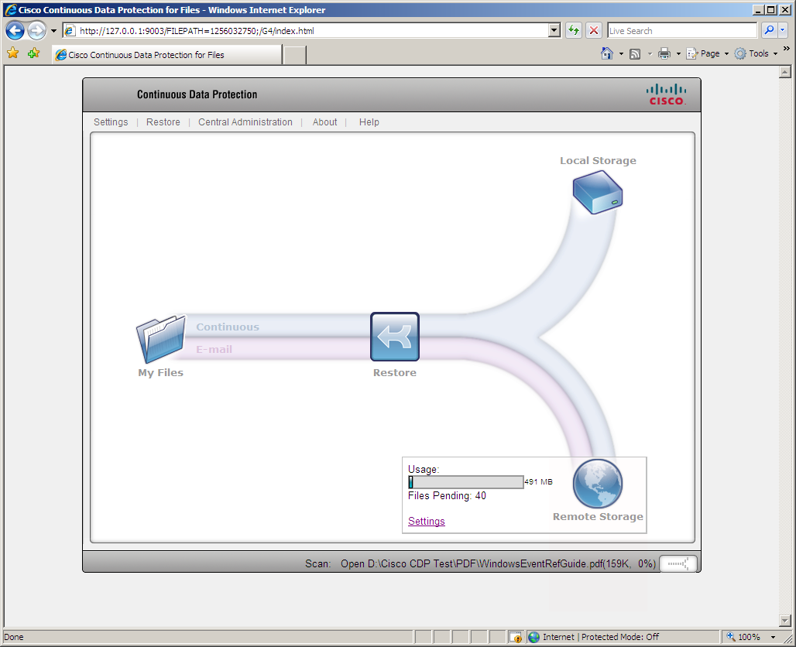This screenshot has height=647, width=796.
Task: Open the Tools menu dropdown
Action: (x=757, y=54)
